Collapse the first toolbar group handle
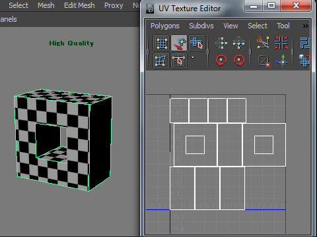 point(148,52)
